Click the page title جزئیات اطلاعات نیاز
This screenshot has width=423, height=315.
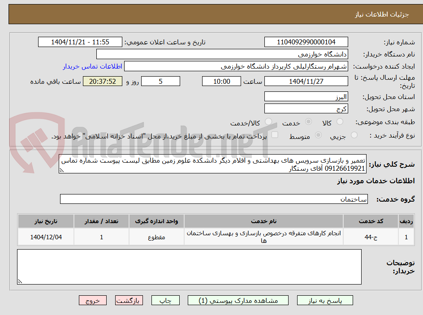pos(382,14)
